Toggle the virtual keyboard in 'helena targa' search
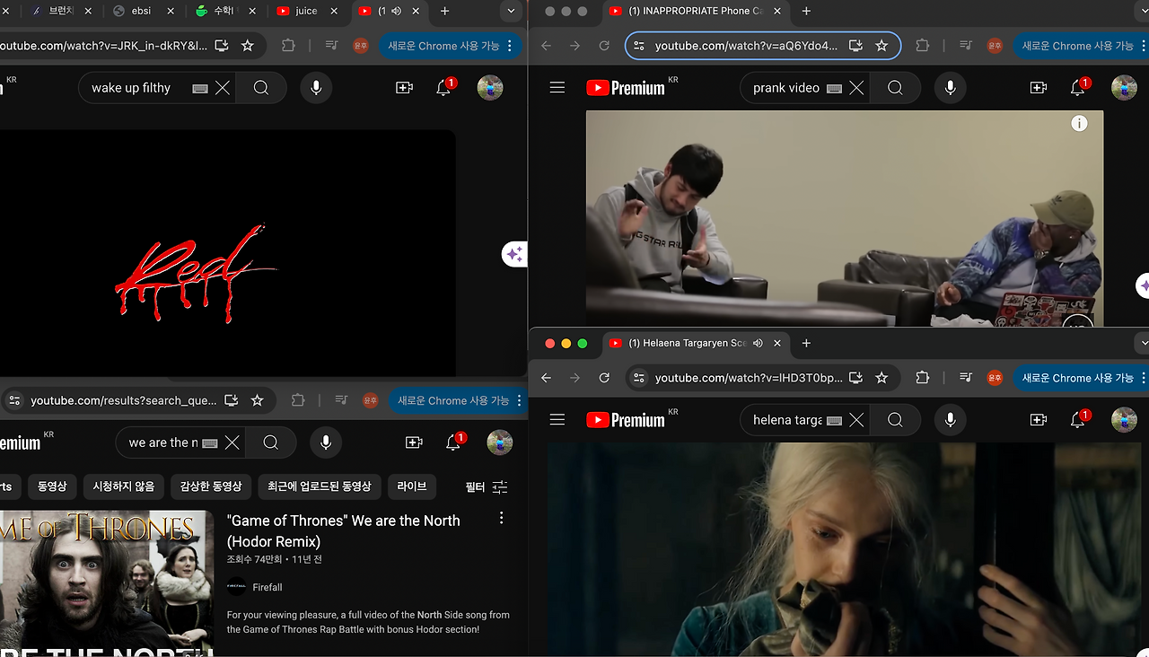The image size is (1149, 657). (x=834, y=420)
